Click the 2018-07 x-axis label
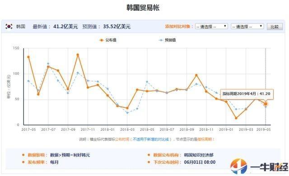The image size is (289, 176). point(167,129)
